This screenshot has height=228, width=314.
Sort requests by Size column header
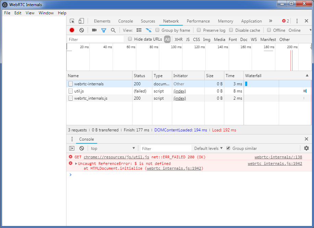coord(214,76)
